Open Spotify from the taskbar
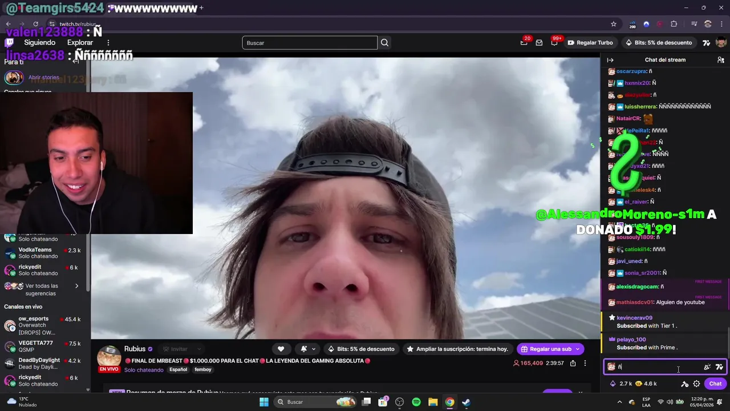The height and width of the screenshot is (411, 730). pos(416,402)
